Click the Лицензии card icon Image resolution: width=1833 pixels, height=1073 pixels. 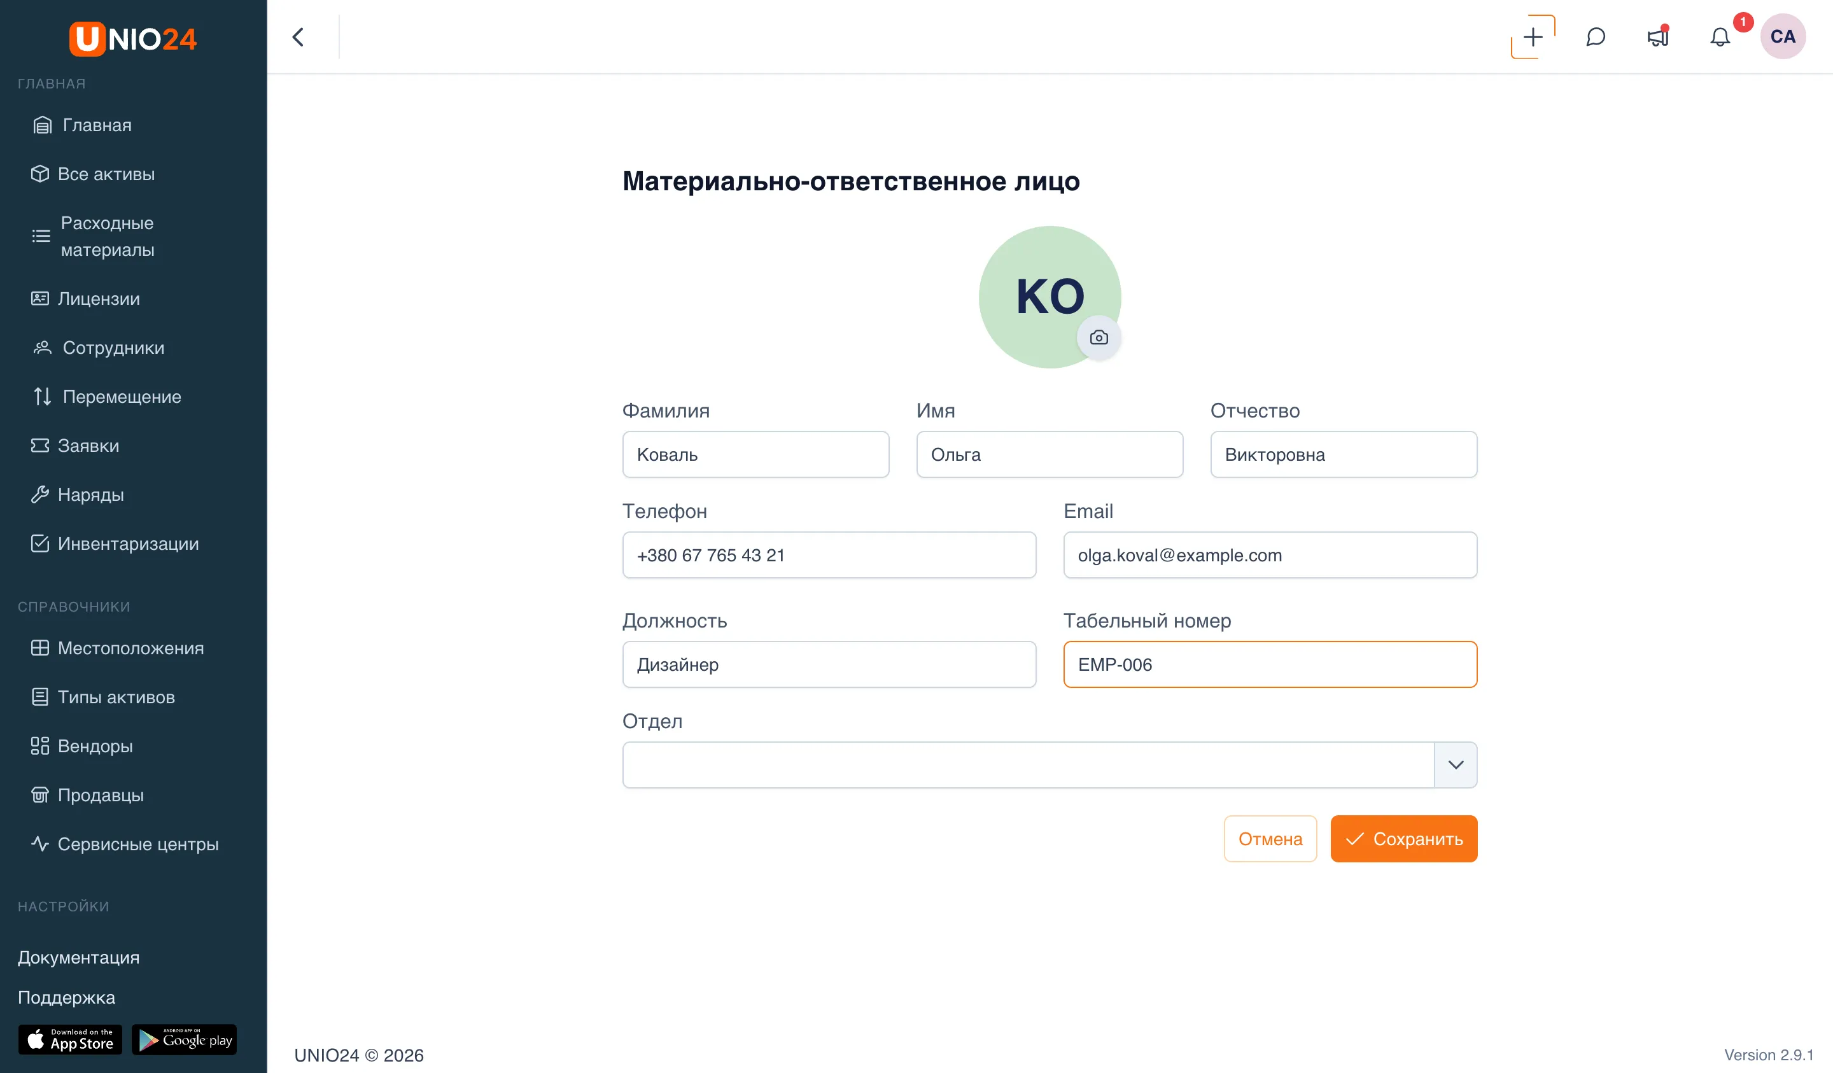(x=40, y=298)
